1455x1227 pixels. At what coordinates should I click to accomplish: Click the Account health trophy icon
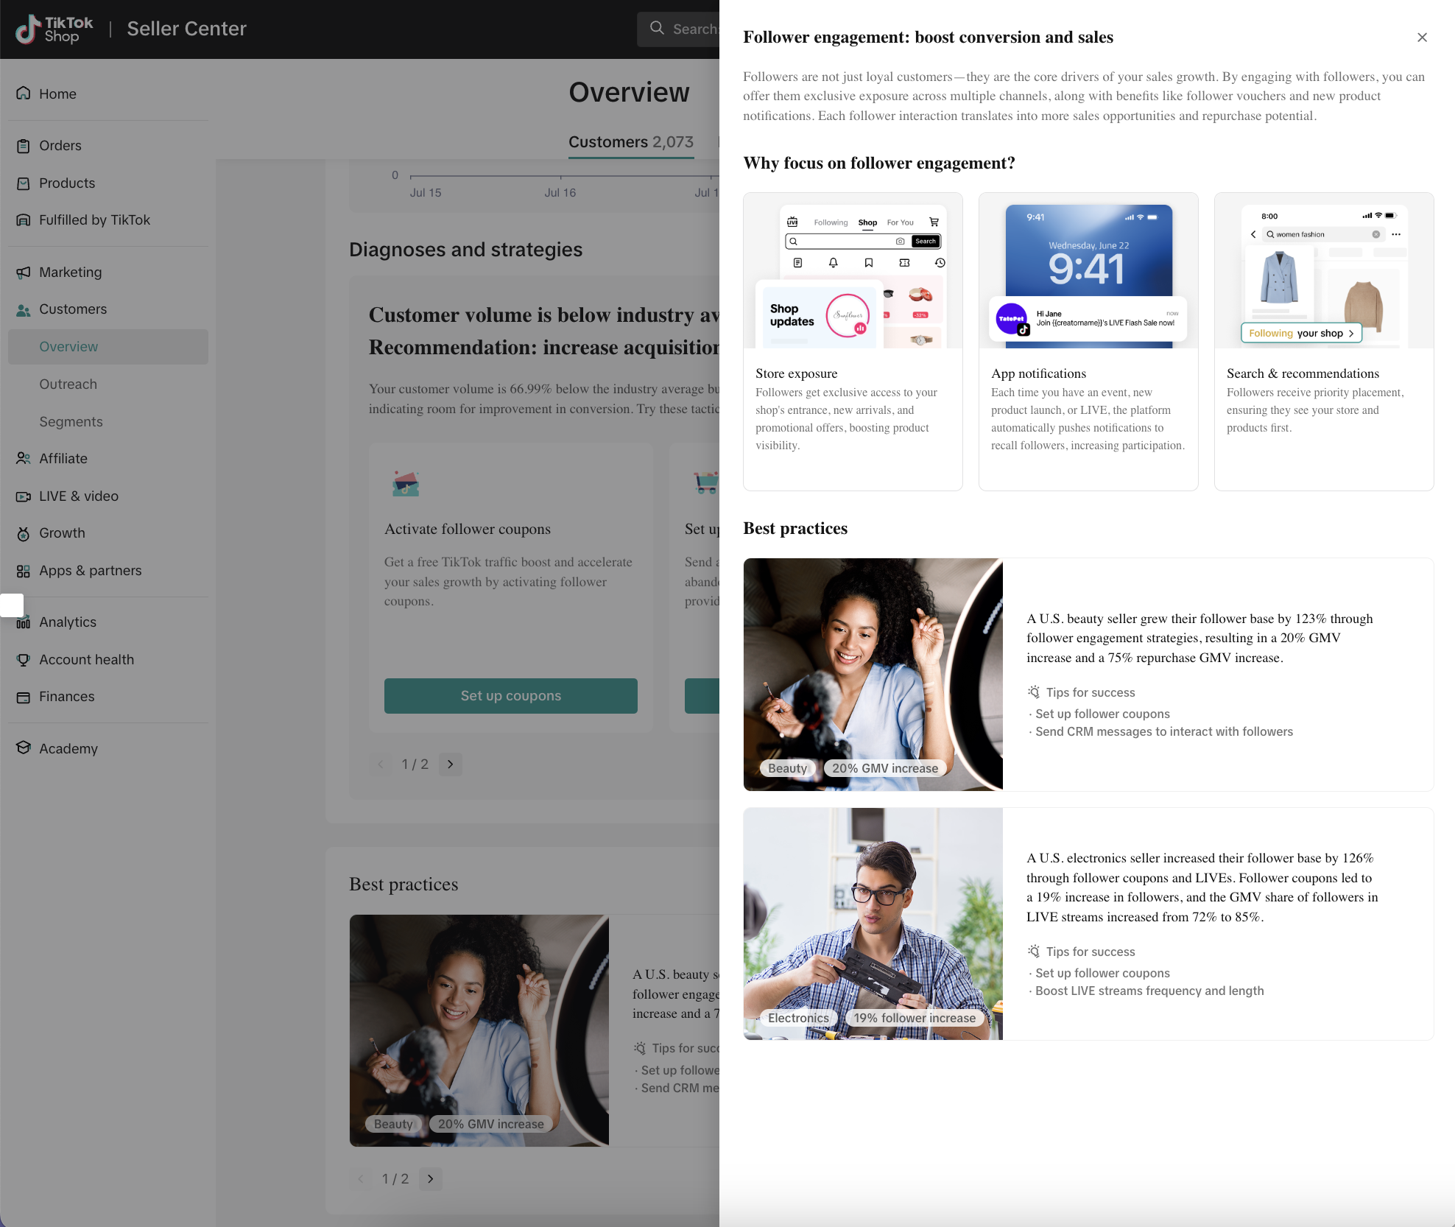[x=24, y=660]
